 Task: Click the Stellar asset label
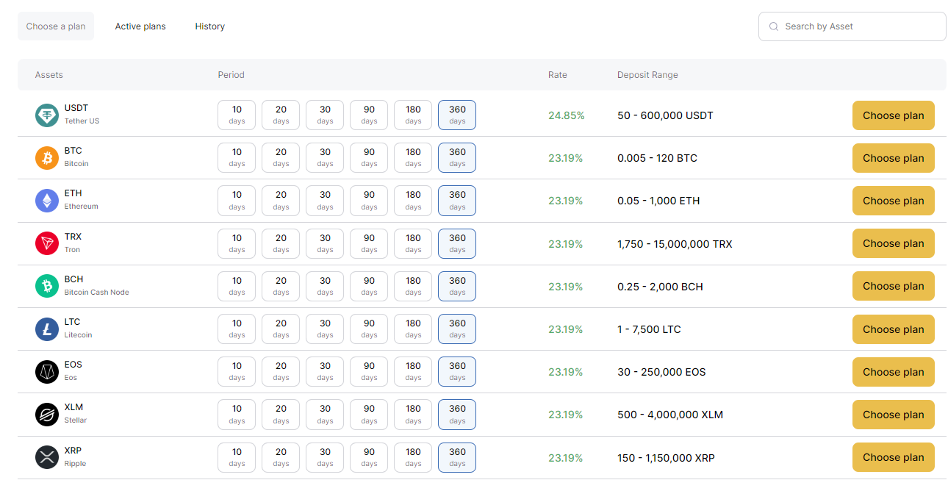click(x=76, y=420)
